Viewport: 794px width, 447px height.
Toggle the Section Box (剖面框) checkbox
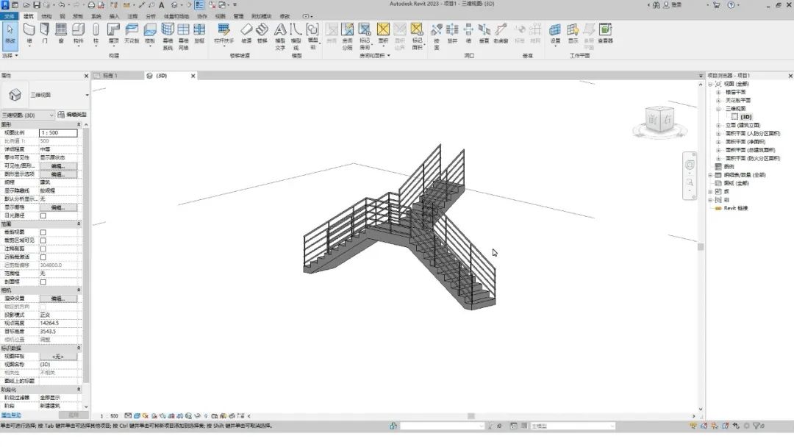pyautogui.click(x=43, y=282)
